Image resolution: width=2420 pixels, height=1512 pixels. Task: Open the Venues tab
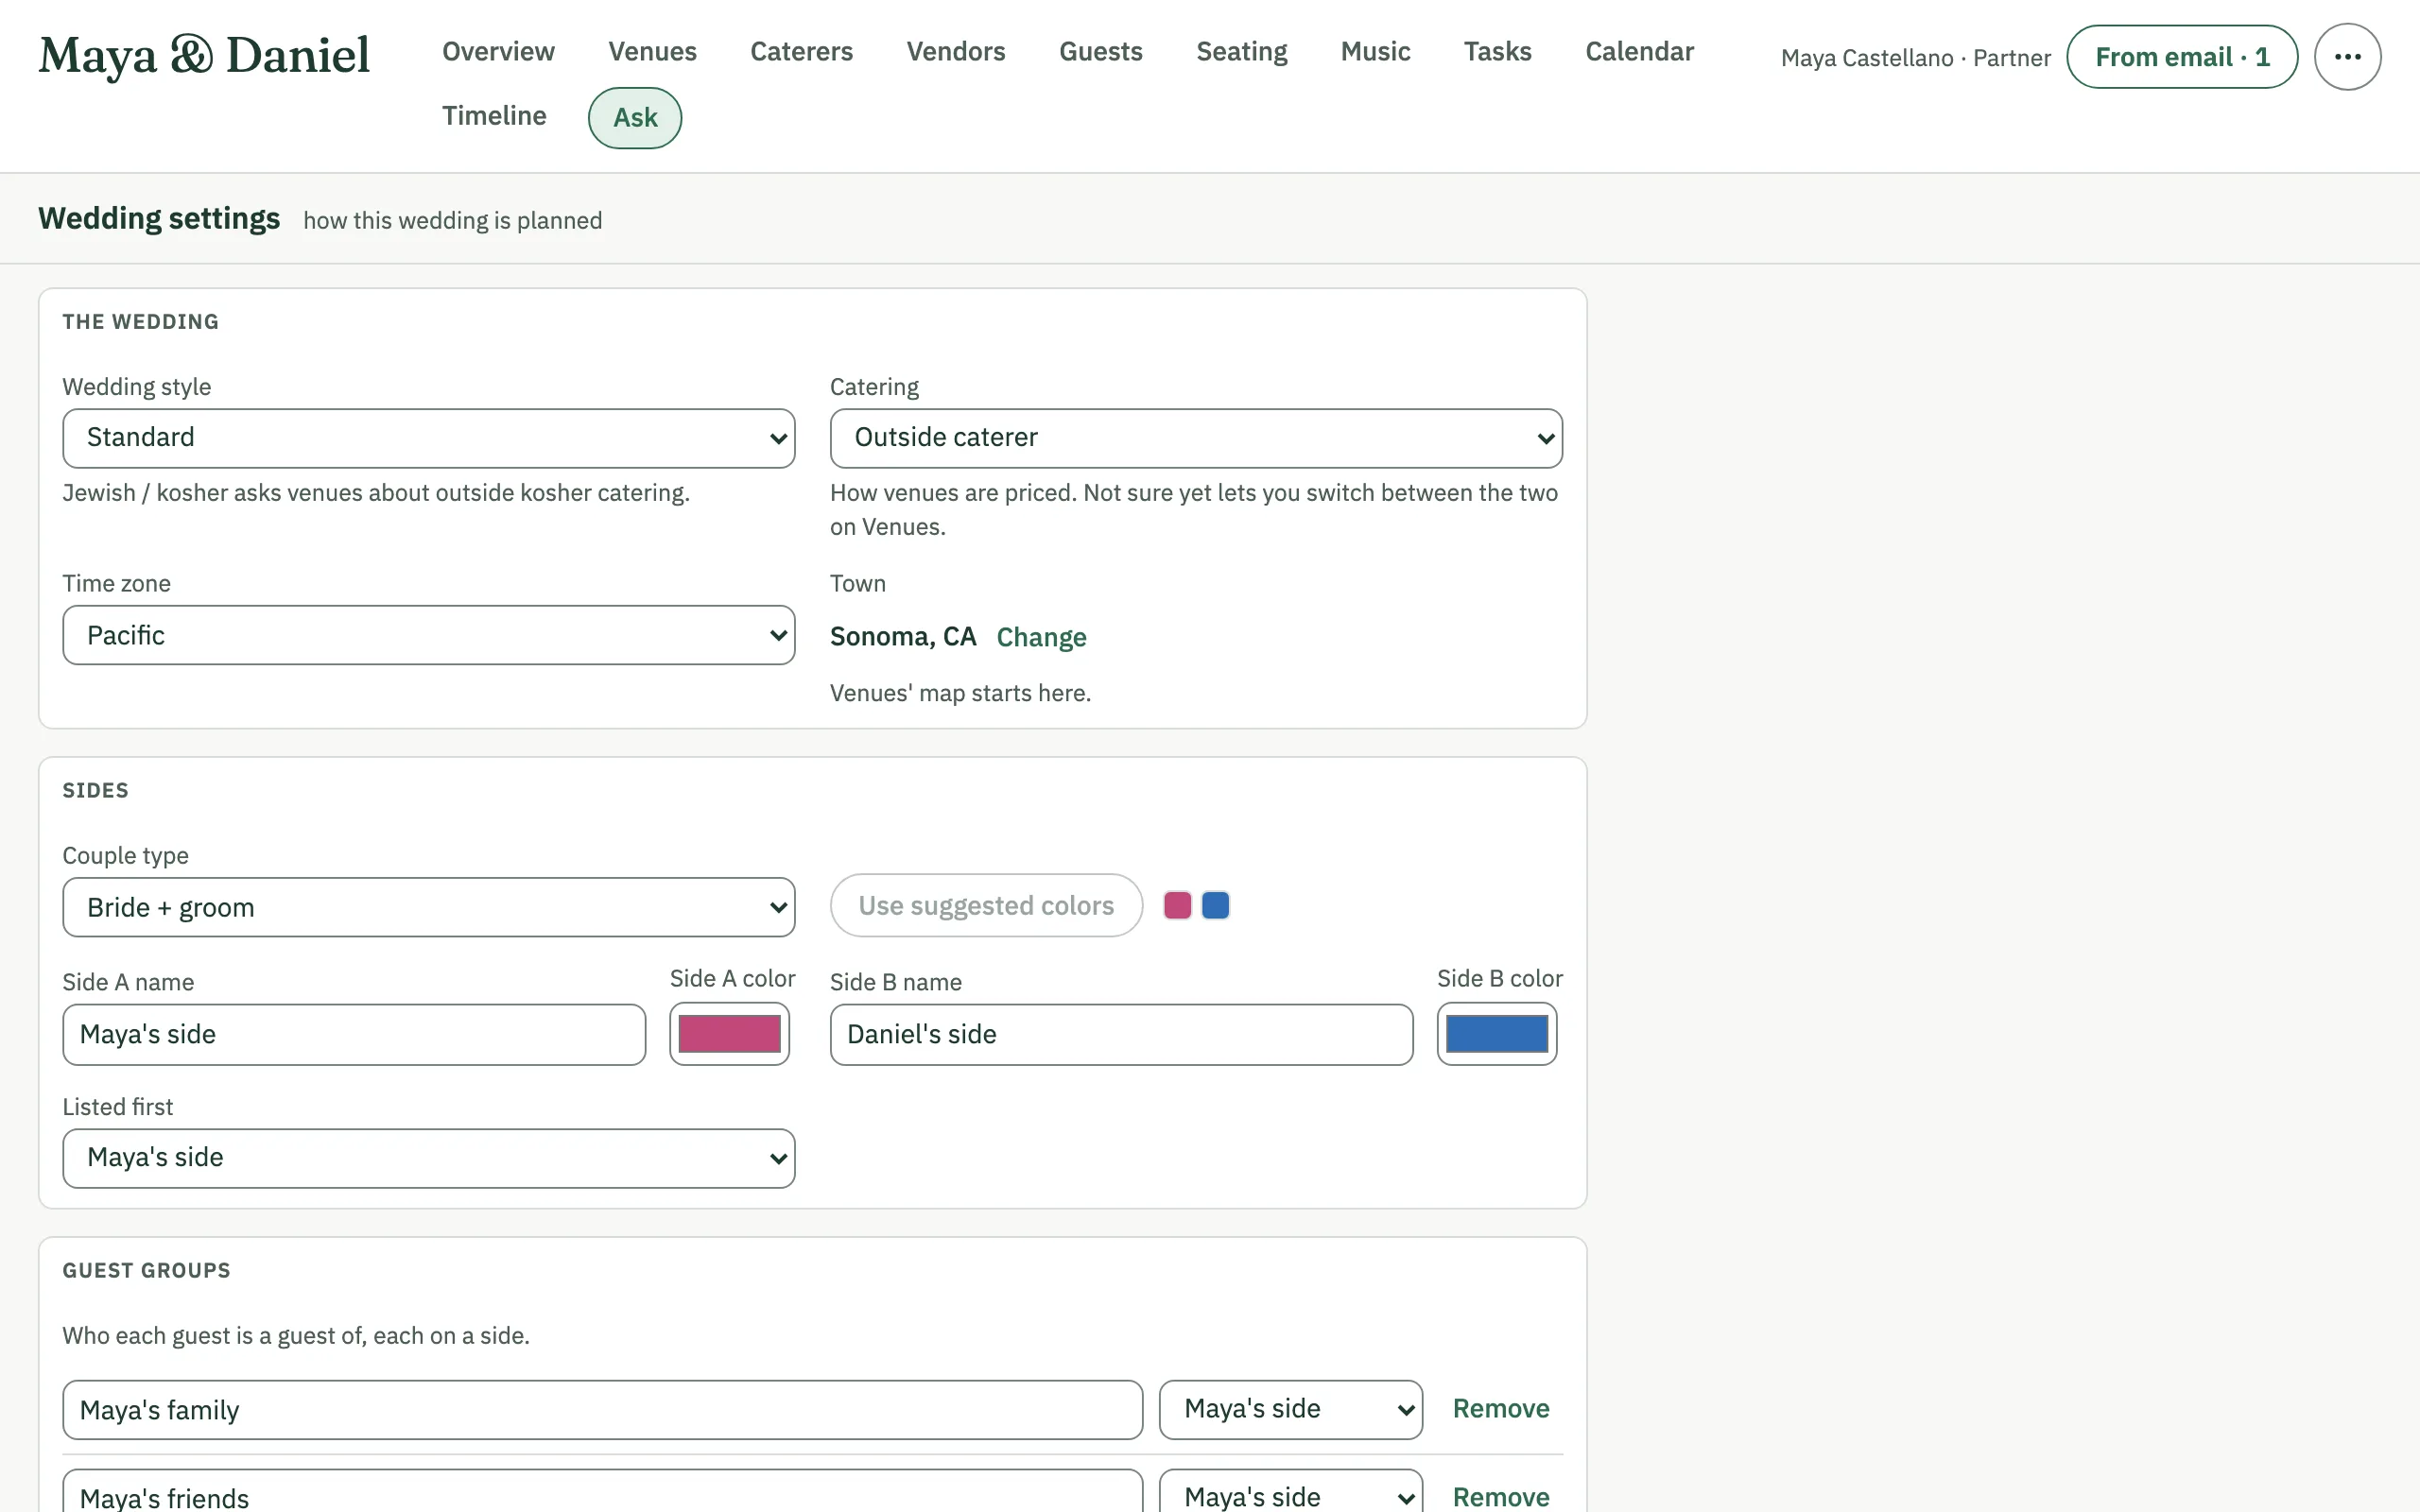point(652,52)
